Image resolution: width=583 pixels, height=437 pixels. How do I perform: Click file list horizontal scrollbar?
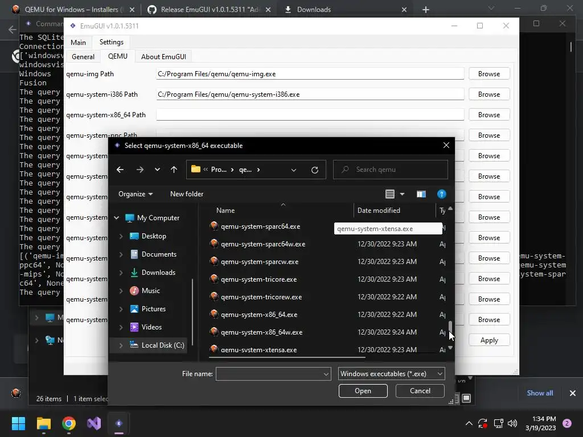[x=287, y=357]
